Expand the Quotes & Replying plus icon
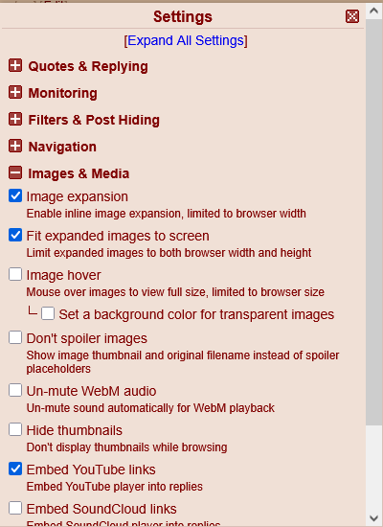This screenshot has width=383, height=527. click(x=15, y=65)
